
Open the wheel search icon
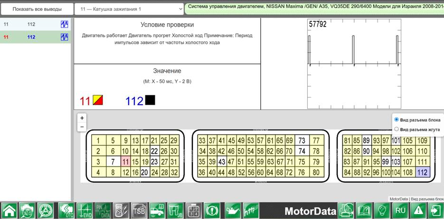click(46, 210)
